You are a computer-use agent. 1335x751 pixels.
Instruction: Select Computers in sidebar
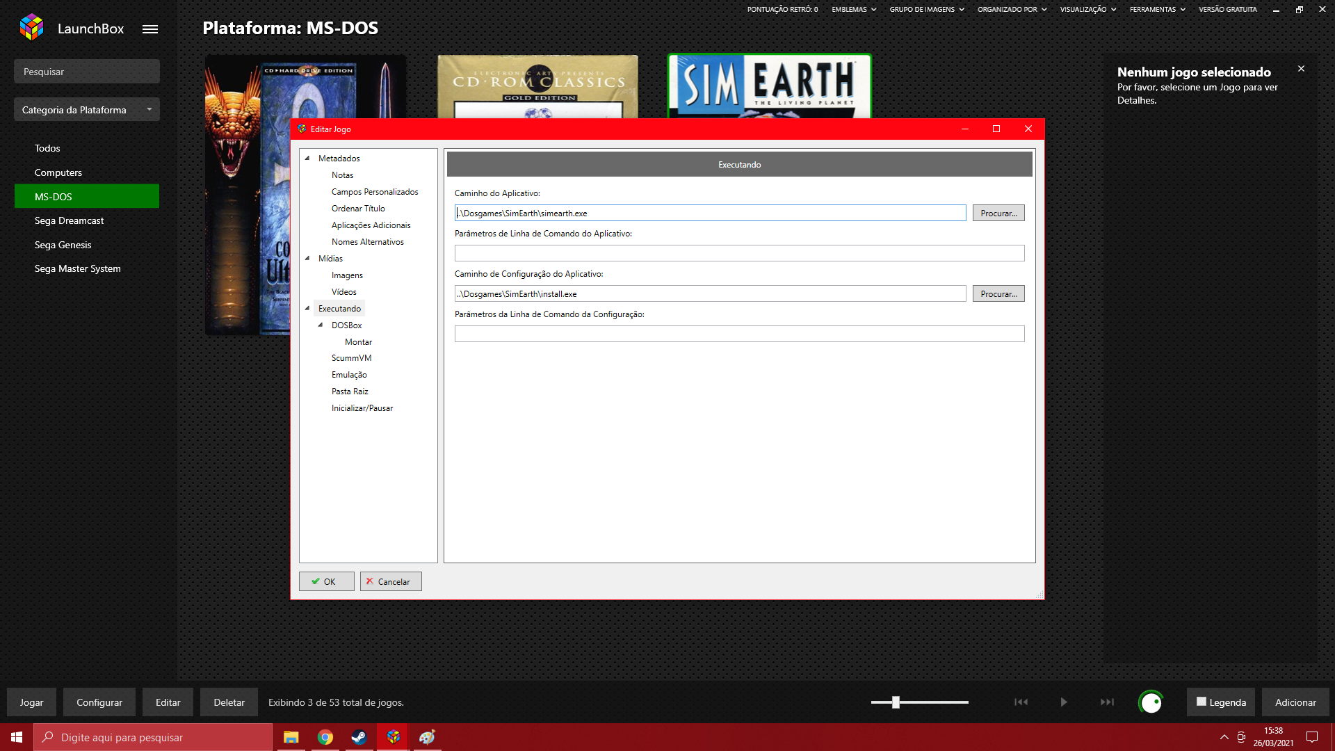coord(87,172)
